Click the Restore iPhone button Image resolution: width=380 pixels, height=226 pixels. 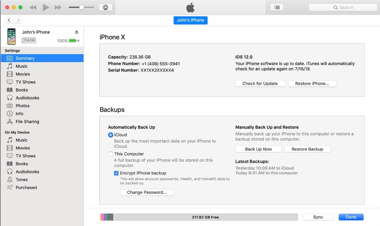point(312,84)
